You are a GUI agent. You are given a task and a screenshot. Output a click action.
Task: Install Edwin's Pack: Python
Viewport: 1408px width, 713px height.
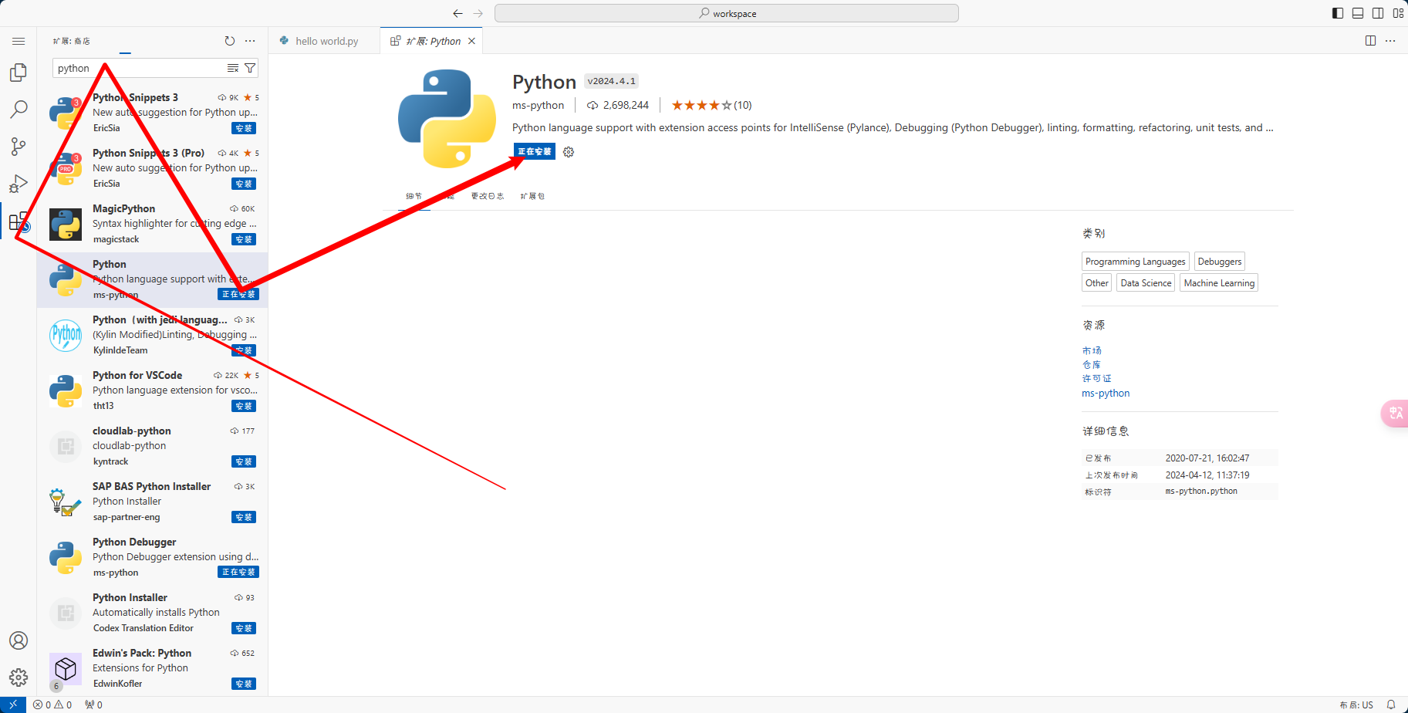(244, 684)
